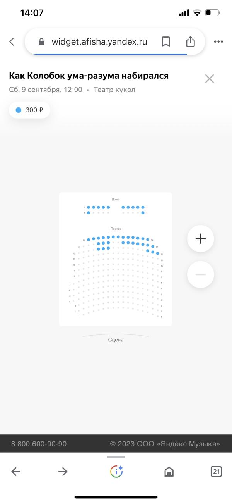
Task: Select the 300 ₽ price filter chip
Action: click(x=29, y=110)
